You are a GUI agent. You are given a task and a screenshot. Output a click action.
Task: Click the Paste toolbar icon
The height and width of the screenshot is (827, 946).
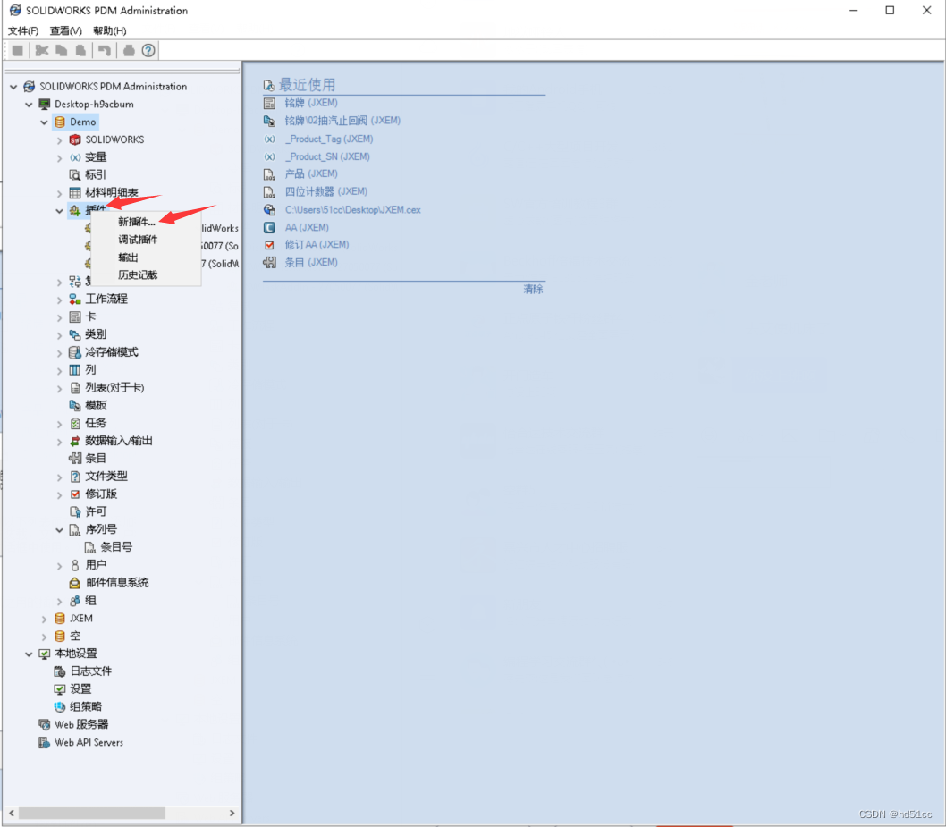pyautogui.click(x=80, y=51)
